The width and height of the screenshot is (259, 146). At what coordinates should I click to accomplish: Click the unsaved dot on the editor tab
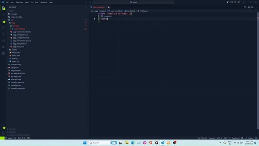click(109, 7)
